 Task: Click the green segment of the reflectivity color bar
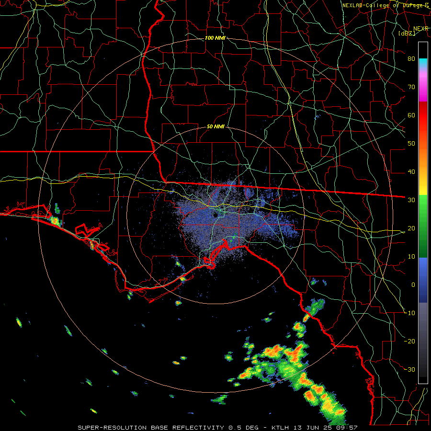[x=423, y=226]
